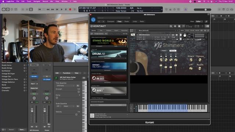The width and height of the screenshot is (235, 132).
Task: Open the Kontakt Factory Library banner
Action: (109, 66)
